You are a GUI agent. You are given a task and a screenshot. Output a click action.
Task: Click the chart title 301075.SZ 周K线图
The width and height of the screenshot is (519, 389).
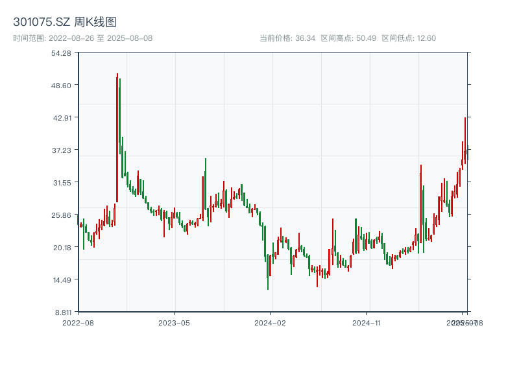pyautogui.click(x=65, y=22)
